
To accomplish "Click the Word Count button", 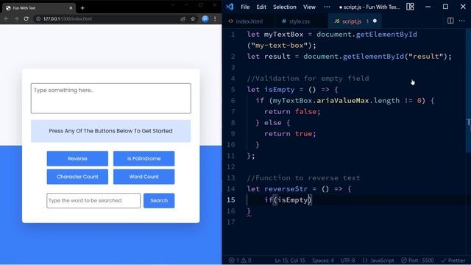I will [x=144, y=177].
